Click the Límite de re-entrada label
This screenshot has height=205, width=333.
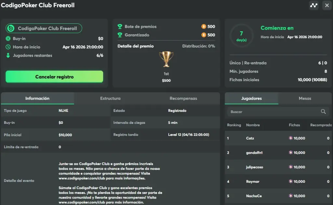tap(21, 147)
